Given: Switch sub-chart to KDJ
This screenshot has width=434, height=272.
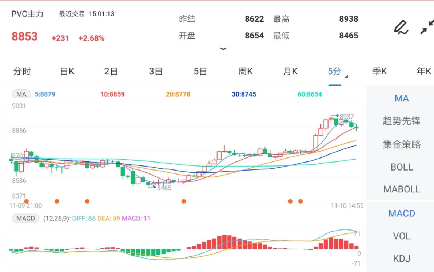Looking at the screenshot, I should [401, 259].
